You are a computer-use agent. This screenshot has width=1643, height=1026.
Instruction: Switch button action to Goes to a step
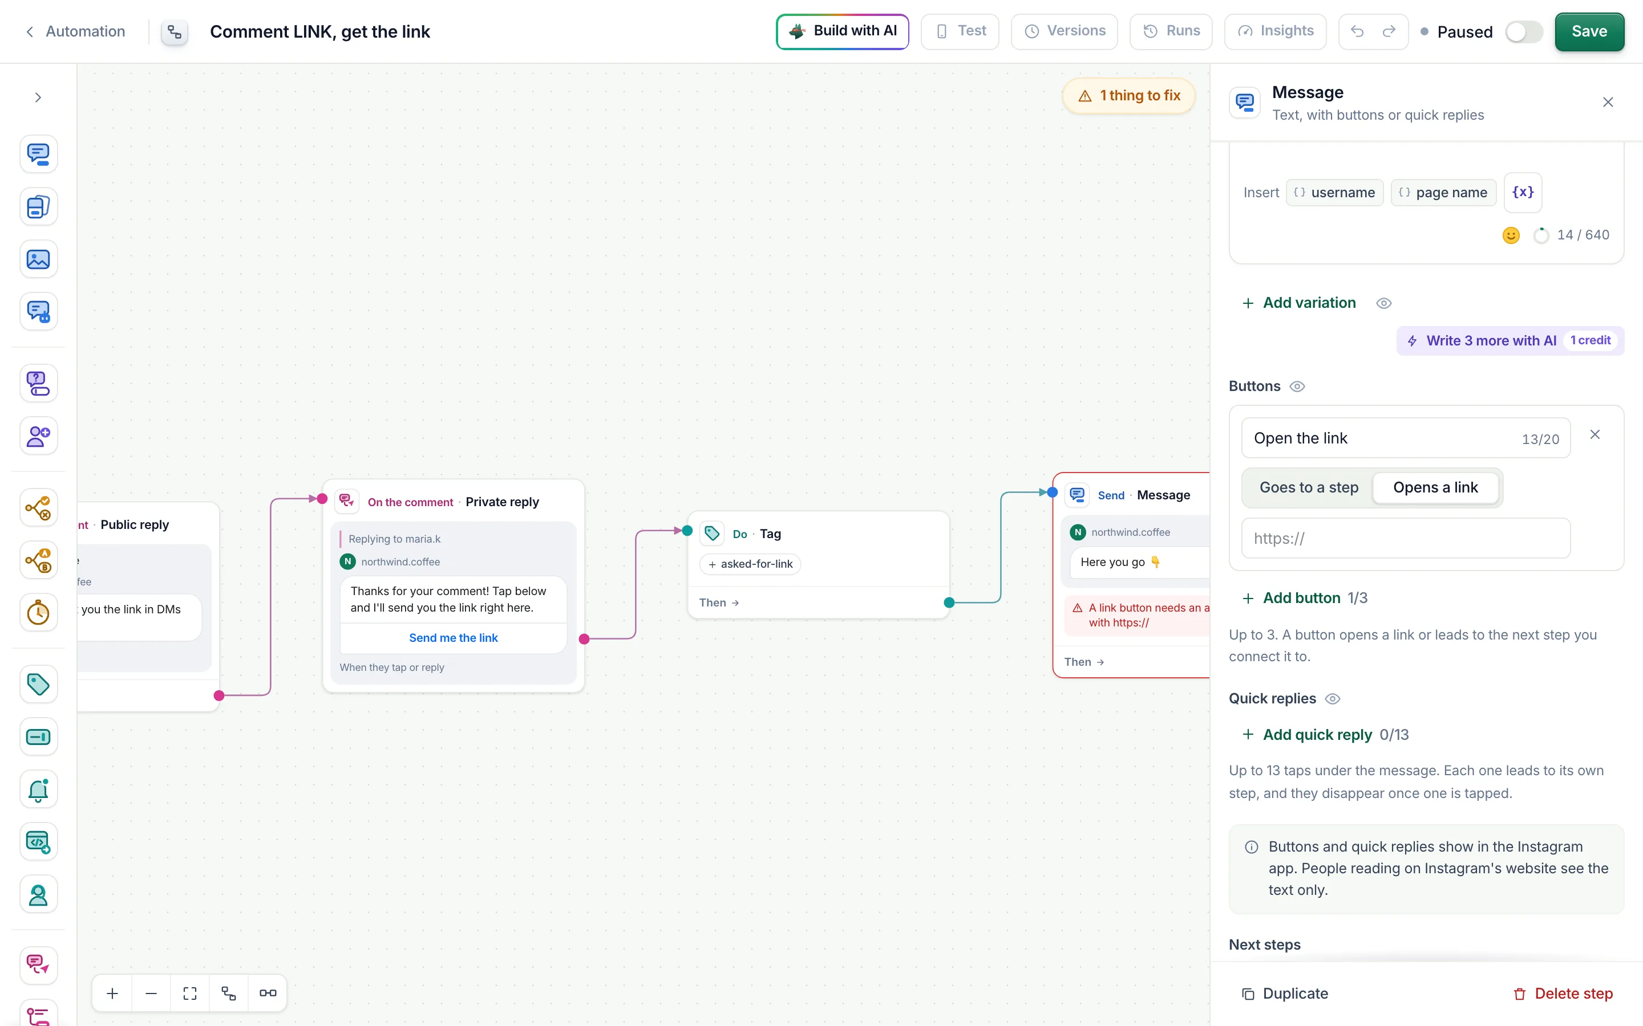pos(1308,487)
